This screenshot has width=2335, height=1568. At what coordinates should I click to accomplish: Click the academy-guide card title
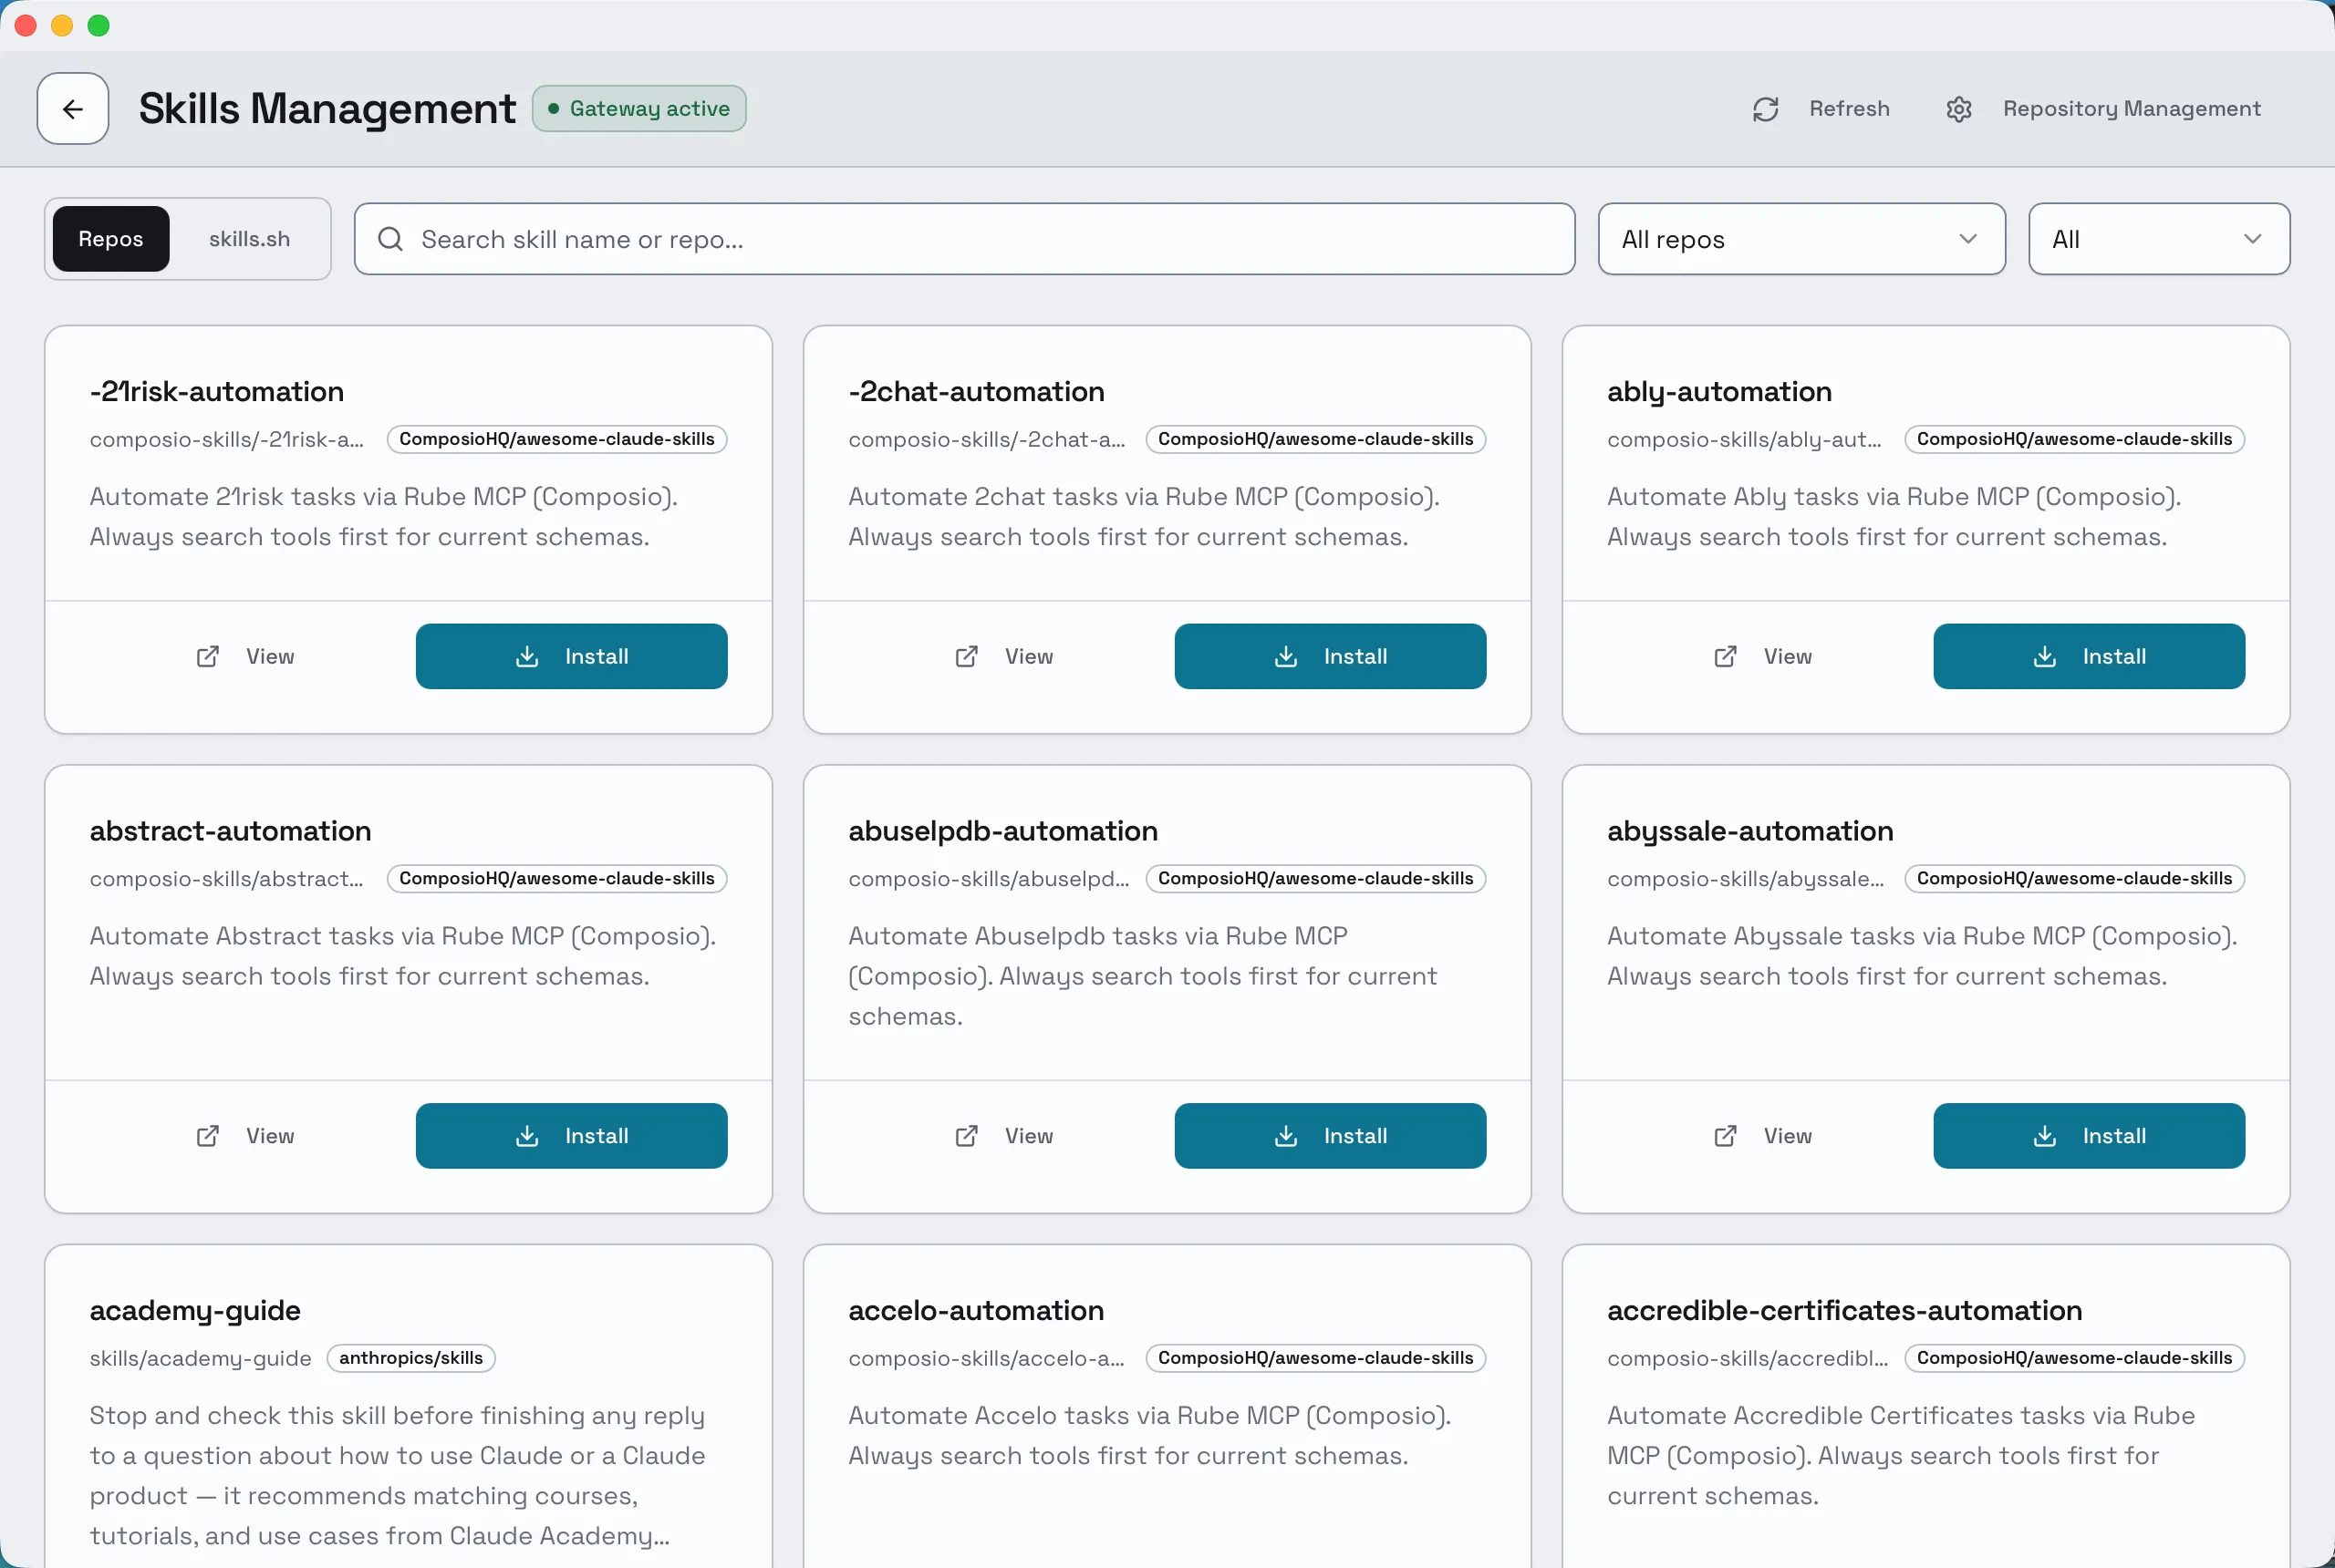pos(195,1311)
